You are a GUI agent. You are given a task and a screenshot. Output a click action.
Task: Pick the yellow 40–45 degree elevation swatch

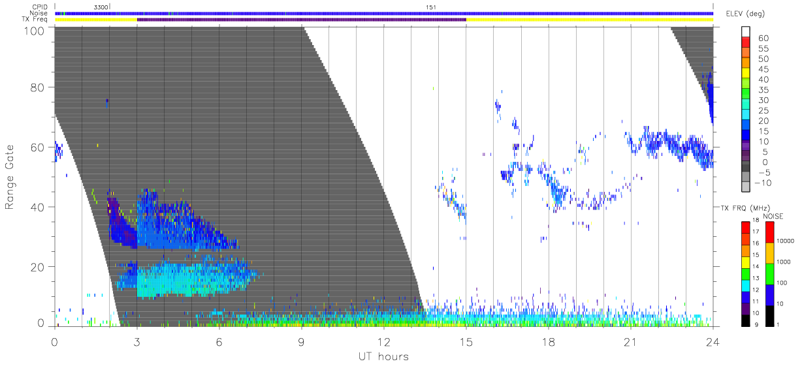[x=746, y=74]
